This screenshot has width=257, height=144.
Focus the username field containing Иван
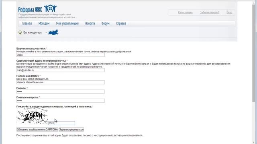61,55
